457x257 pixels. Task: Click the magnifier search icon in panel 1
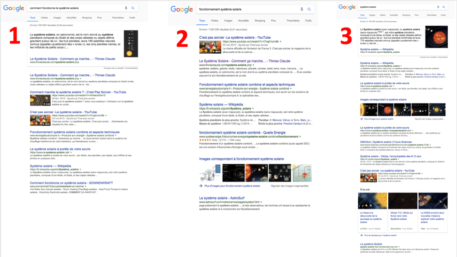133,8
